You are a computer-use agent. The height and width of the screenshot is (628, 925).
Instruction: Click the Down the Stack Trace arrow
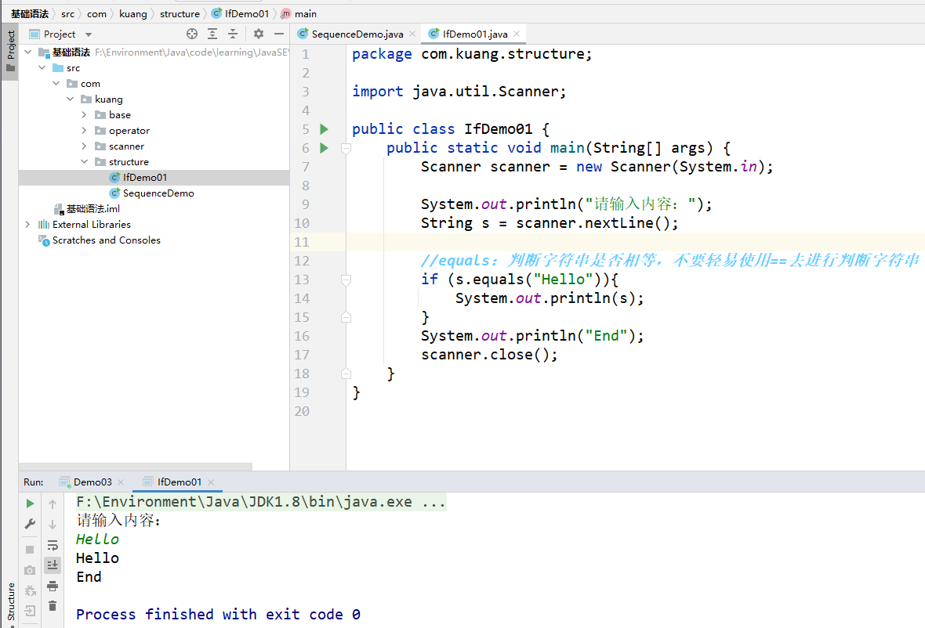pyautogui.click(x=53, y=525)
